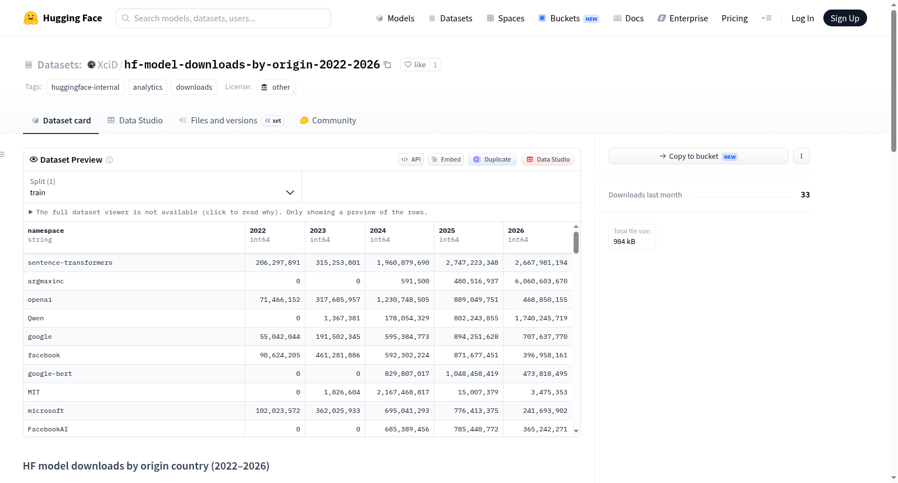Open Data Studio from the preview header
Image resolution: width=898 pixels, height=483 pixels.
[548, 159]
